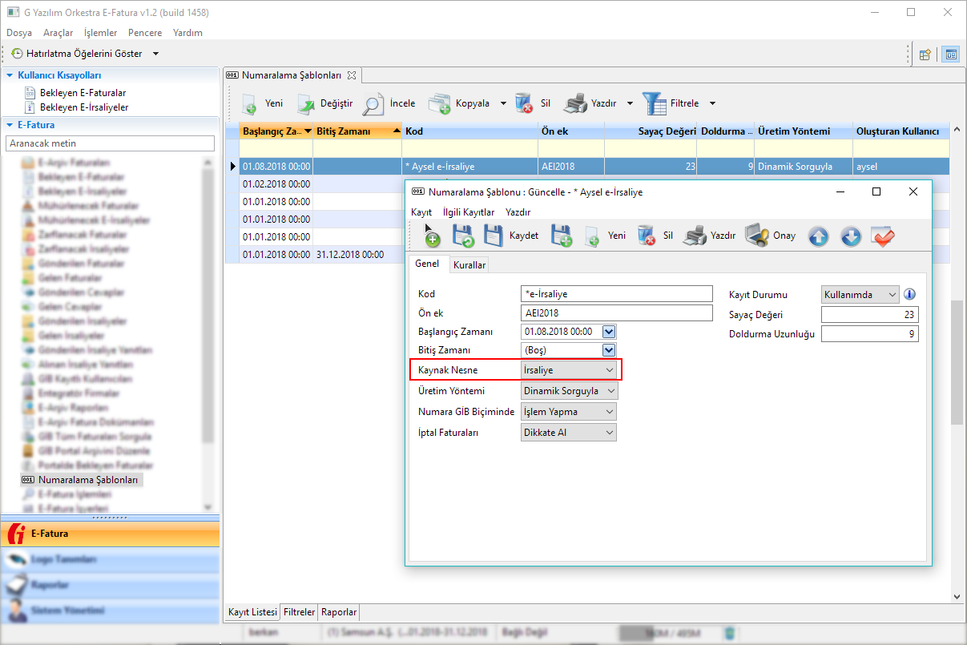Open the İlgili Kayıtlar menu

[469, 212]
